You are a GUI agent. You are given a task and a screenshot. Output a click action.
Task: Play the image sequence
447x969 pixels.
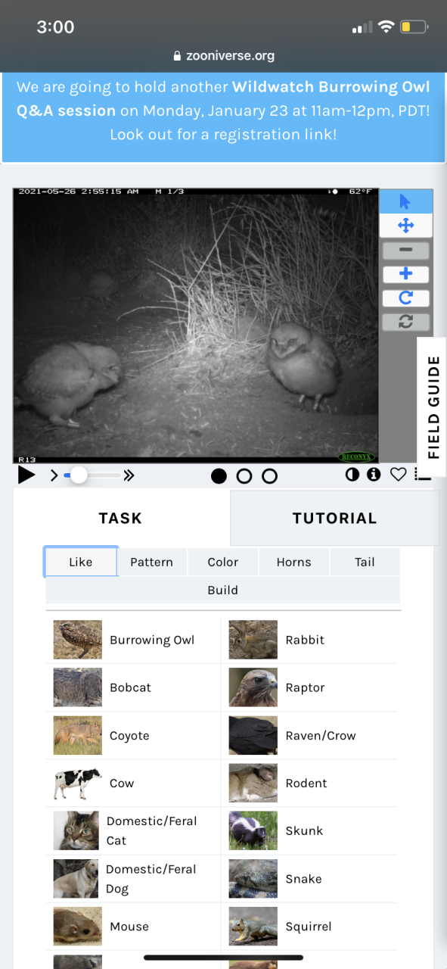[26, 475]
